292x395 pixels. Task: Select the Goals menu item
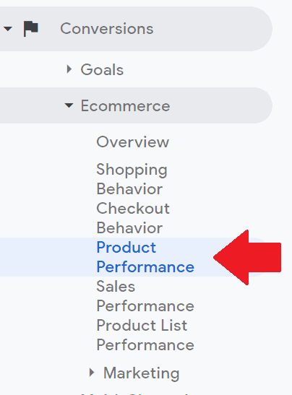pyautogui.click(x=102, y=69)
